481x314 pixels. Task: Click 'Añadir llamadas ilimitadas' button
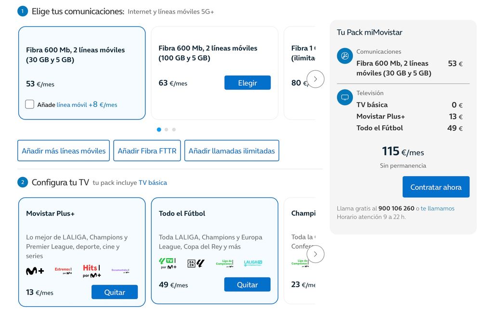(232, 151)
